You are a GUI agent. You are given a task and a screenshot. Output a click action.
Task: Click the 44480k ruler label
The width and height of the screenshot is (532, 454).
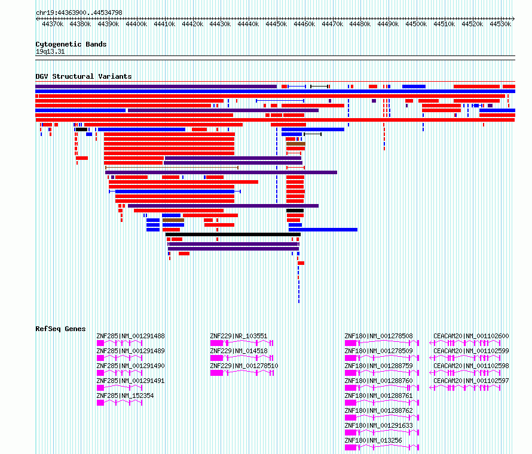(360, 24)
